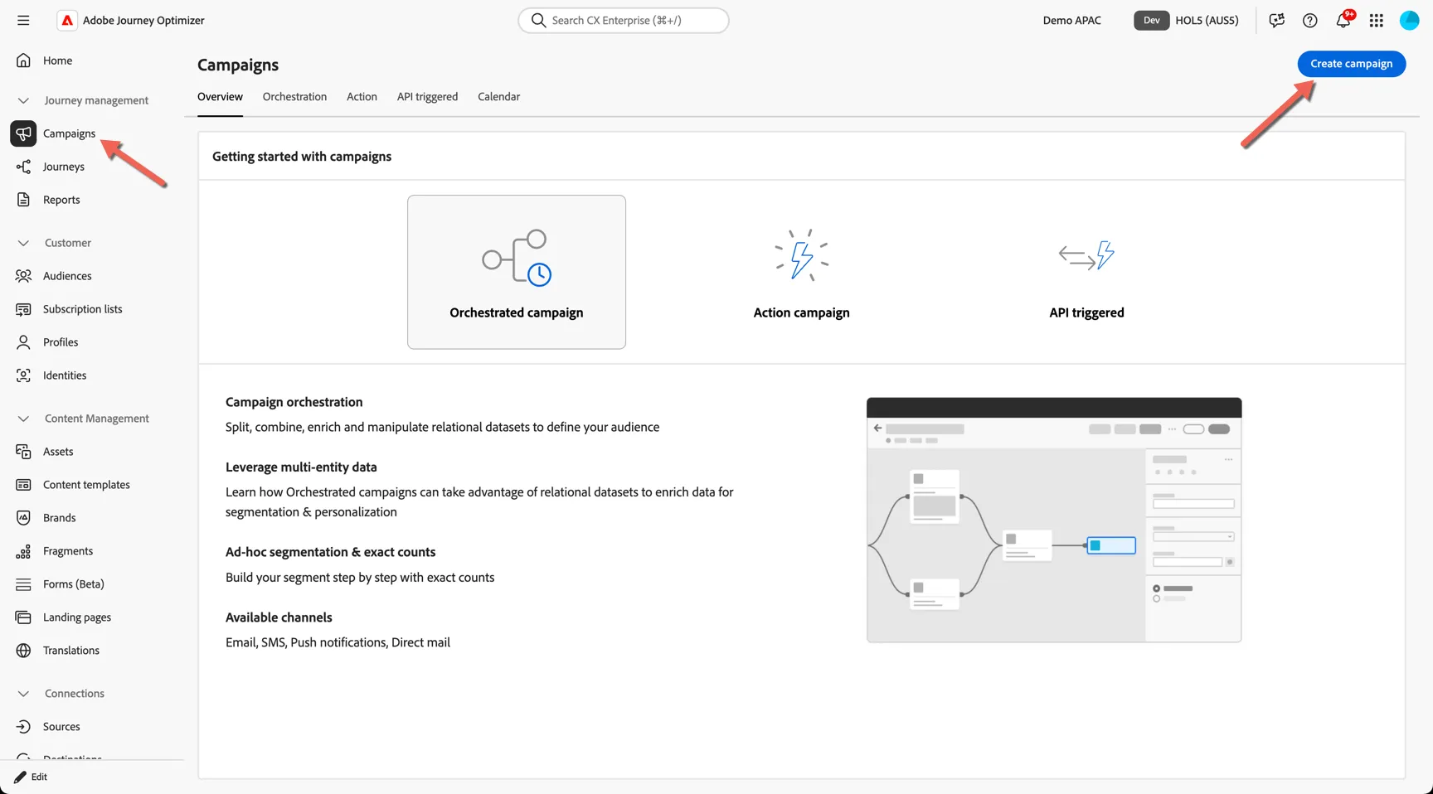Image resolution: width=1433 pixels, height=794 pixels.
Task: Select the Action campaign card
Action: click(801, 272)
